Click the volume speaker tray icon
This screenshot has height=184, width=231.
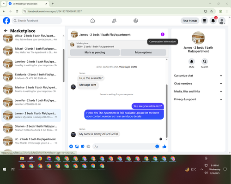coord(206,173)
